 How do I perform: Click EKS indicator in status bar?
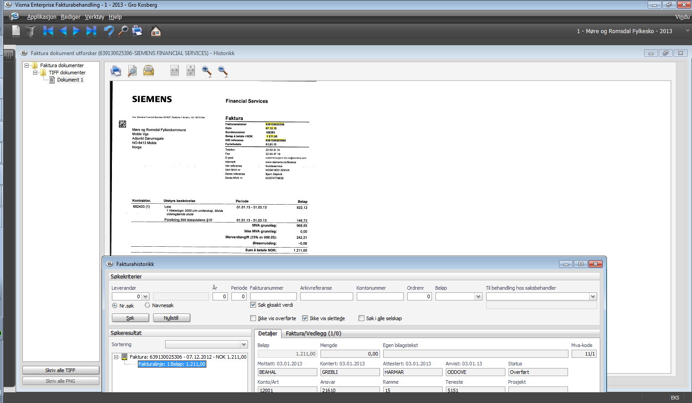[x=675, y=398]
